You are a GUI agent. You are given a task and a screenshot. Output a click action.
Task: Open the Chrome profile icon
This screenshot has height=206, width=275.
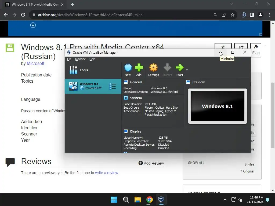[x=260, y=15]
